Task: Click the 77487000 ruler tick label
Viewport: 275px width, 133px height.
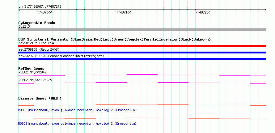Action: 45,13
